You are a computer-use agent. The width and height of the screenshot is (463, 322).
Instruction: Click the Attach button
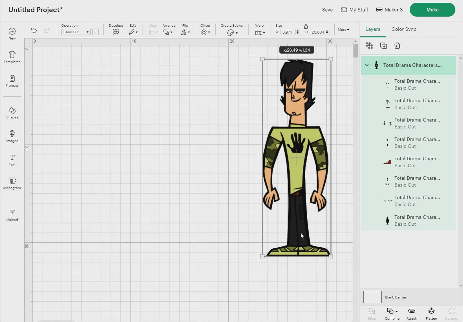pyautogui.click(x=412, y=314)
